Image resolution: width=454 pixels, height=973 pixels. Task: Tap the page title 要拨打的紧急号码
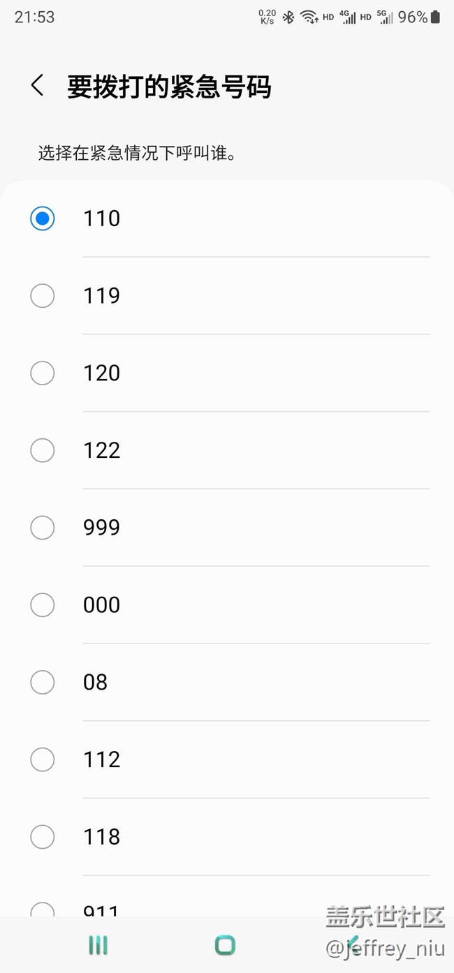[x=169, y=87]
